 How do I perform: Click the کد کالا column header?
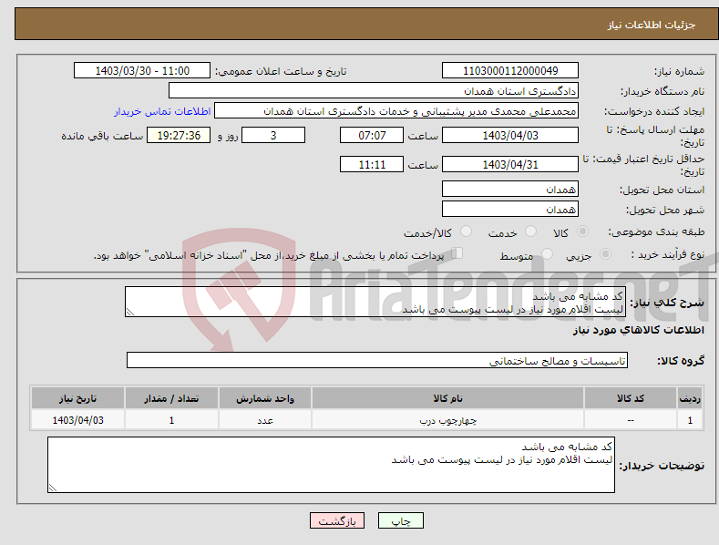[631, 398]
